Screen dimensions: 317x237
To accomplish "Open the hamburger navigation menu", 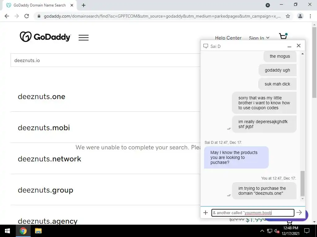I will tap(84, 37).
